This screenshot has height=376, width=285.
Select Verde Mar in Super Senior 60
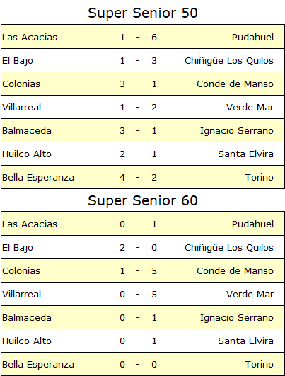pyautogui.click(x=250, y=295)
